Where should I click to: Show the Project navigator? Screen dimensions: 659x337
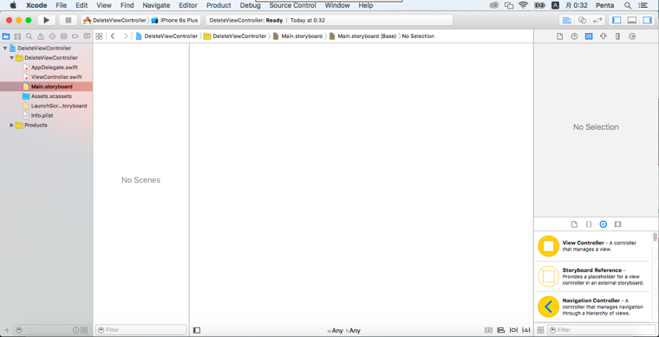(6, 36)
